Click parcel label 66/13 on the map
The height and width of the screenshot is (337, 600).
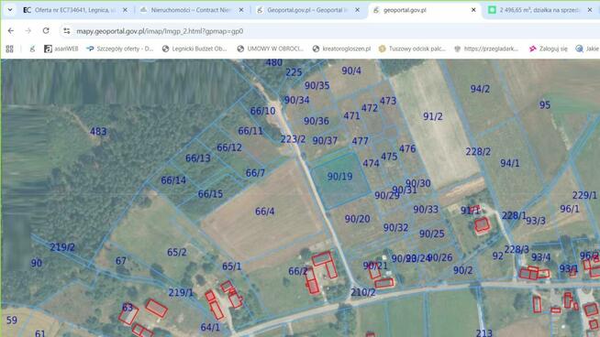(198, 158)
